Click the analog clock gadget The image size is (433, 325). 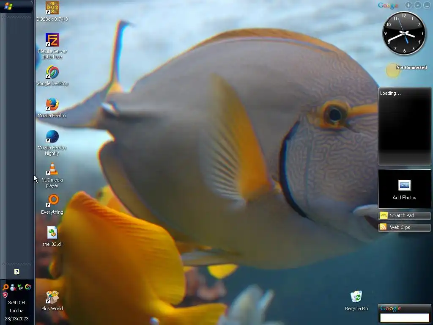[404, 33]
